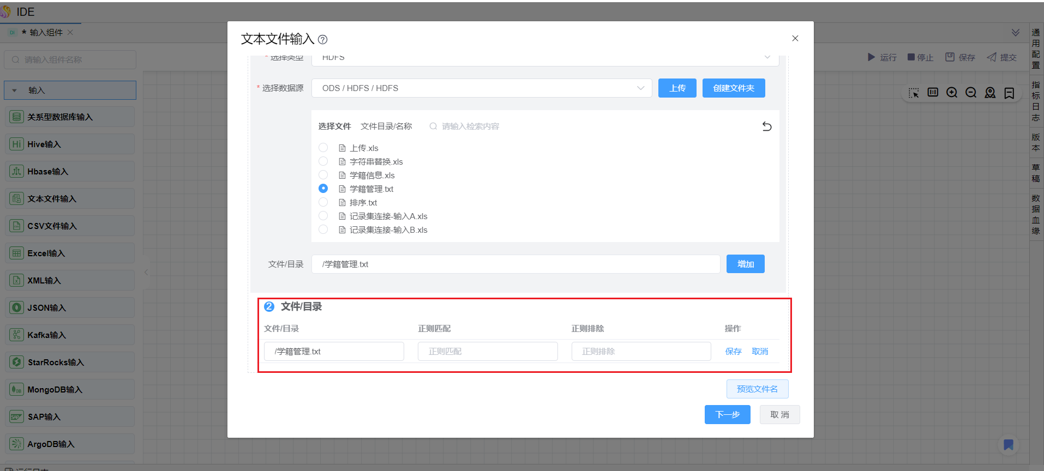Click the 正则匹配 input field
This screenshot has height=471, width=1044.
(488, 352)
